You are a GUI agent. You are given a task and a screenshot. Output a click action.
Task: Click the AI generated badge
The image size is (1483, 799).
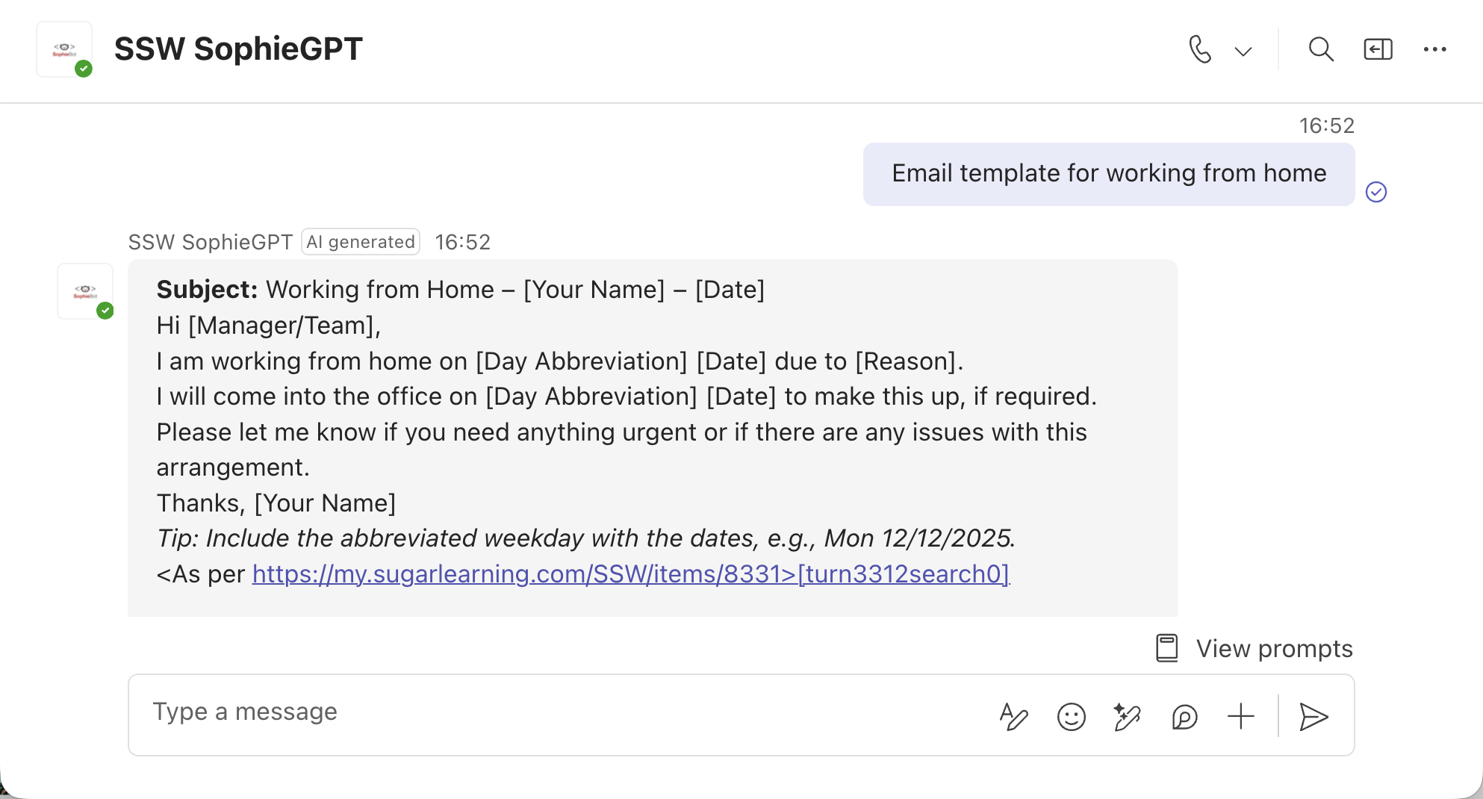pos(361,242)
